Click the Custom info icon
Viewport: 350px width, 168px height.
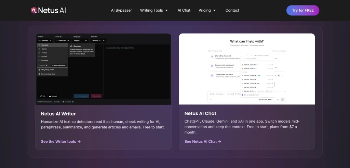click(x=46, y=65)
